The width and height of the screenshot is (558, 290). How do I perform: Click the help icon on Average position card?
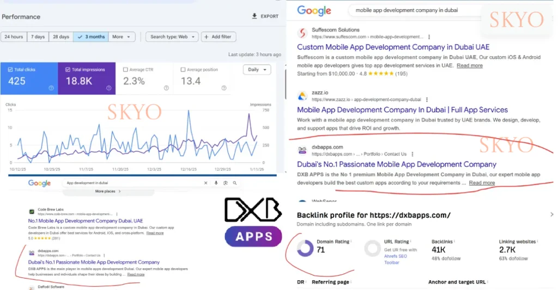click(x=224, y=88)
